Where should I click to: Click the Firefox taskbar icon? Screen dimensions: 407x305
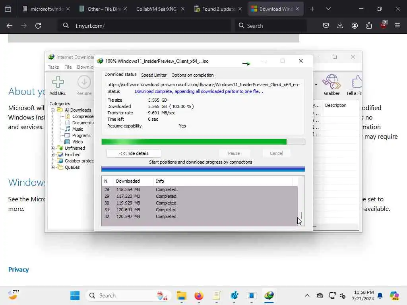coord(199,295)
